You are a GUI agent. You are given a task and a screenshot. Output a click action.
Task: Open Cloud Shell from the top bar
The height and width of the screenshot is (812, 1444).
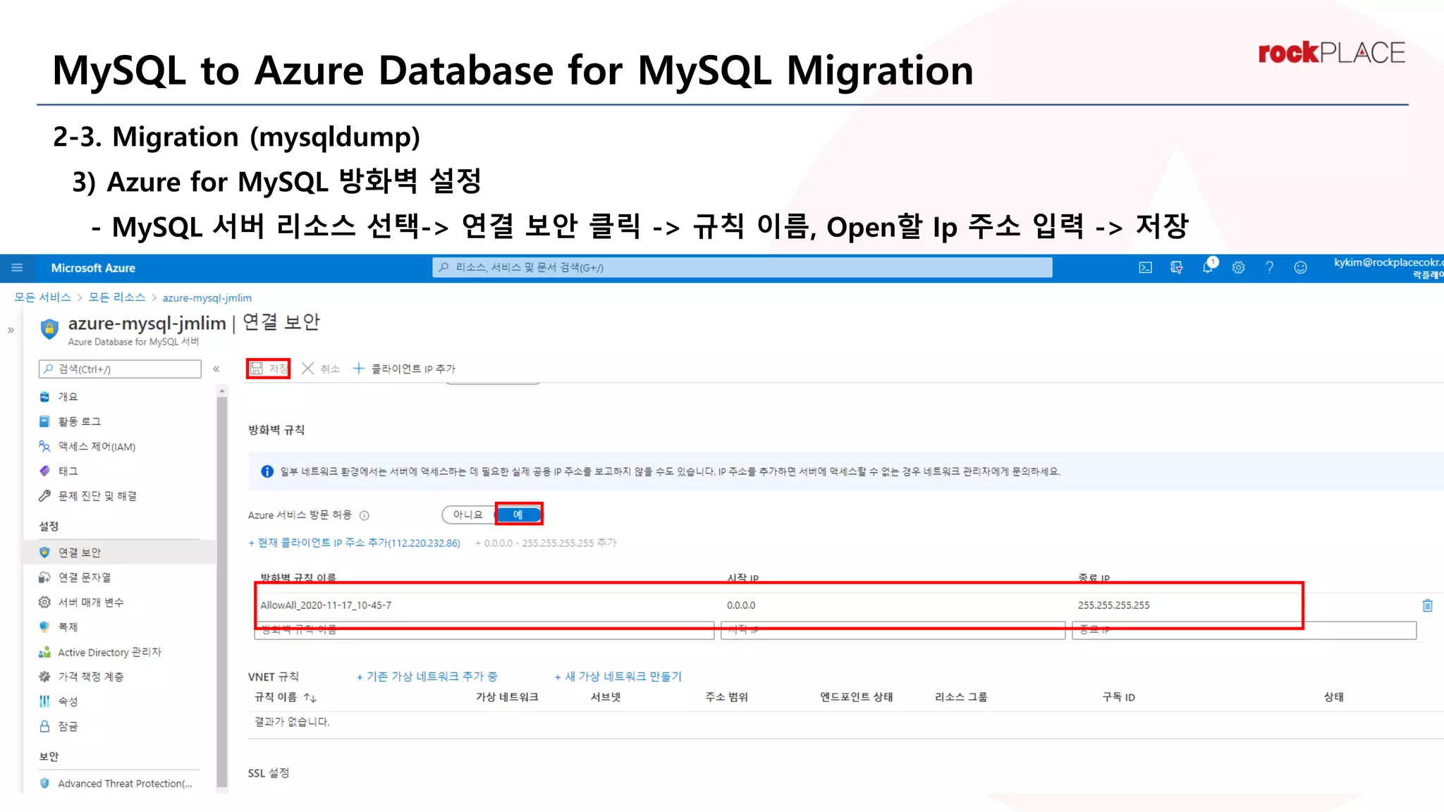1145,268
